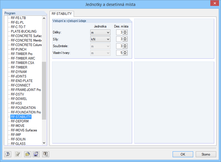Select RF-FE-LTB in program tree
Image resolution: width=221 pixels, height=162 pixels.
(18, 18)
